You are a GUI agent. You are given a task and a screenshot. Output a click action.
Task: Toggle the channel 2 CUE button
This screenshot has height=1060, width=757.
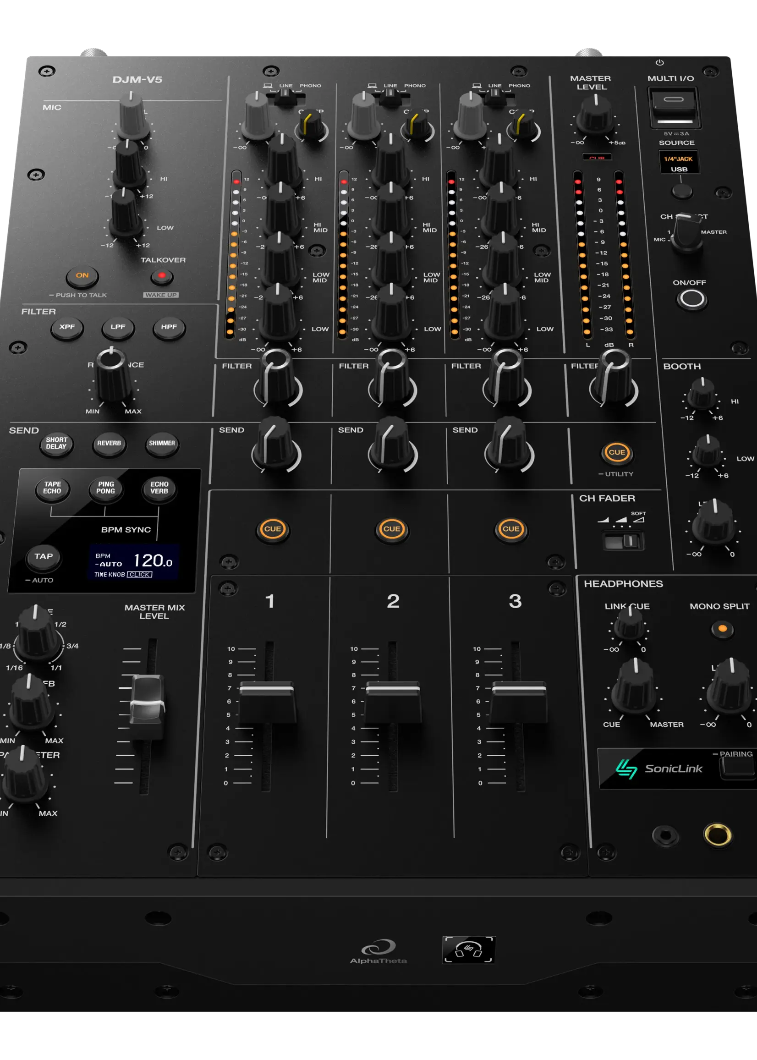(x=391, y=529)
